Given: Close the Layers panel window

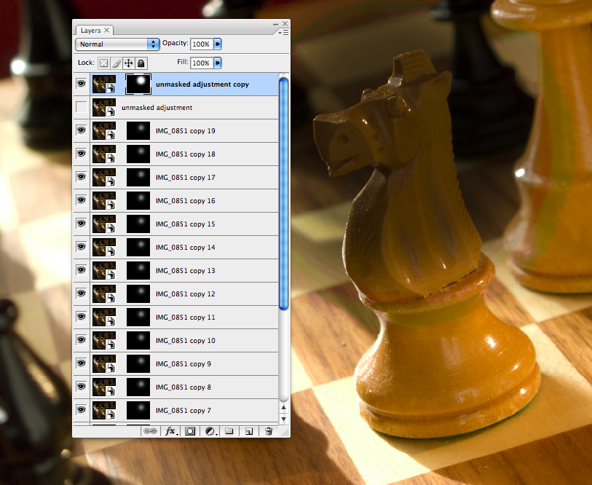Looking at the screenshot, I should [285, 24].
